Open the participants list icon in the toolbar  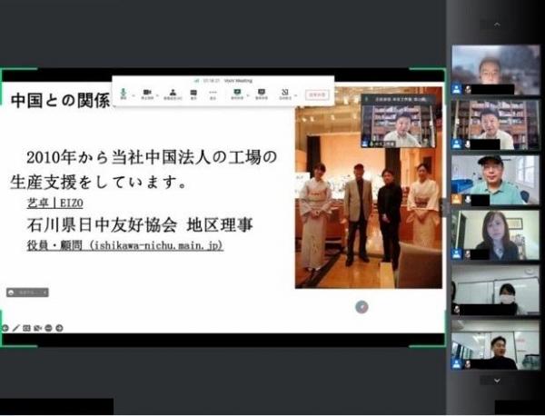[x=173, y=94]
